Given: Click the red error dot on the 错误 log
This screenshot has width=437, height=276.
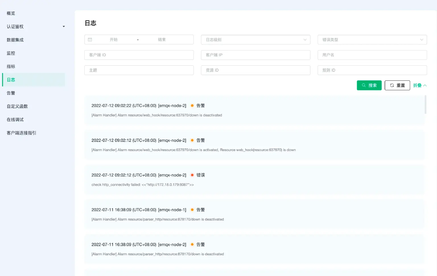Looking at the screenshot, I should click(x=192, y=175).
